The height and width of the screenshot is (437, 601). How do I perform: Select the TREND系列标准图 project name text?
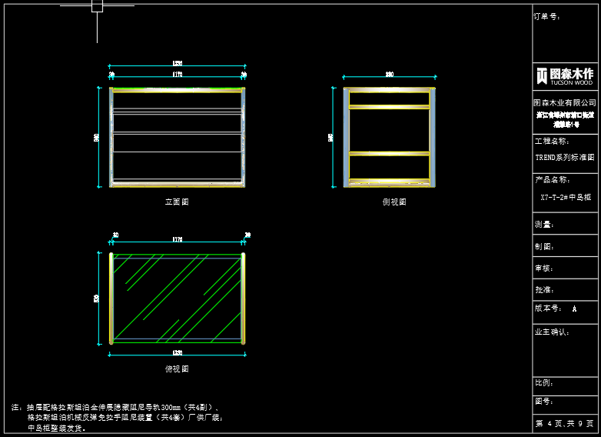(x=565, y=157)
